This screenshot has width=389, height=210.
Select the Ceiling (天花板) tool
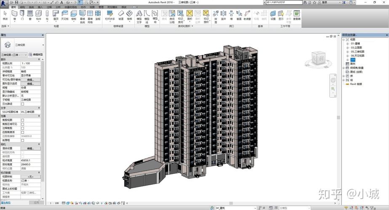tap(65, 15)
